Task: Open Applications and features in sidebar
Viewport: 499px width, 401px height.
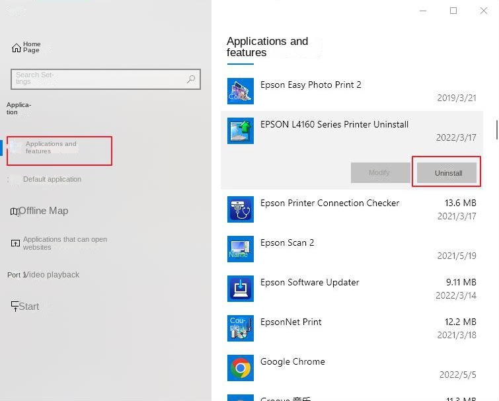Action: pos(51,147)
